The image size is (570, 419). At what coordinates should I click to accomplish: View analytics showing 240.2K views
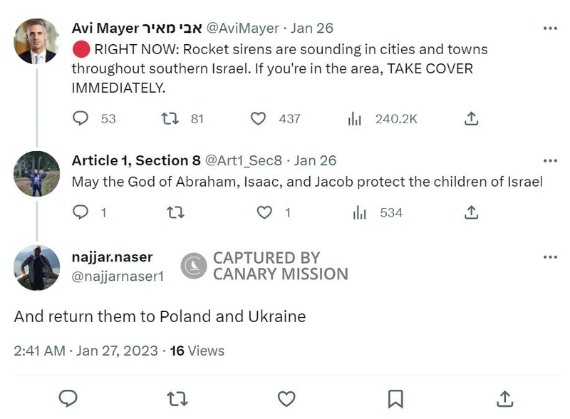(355, 119)
